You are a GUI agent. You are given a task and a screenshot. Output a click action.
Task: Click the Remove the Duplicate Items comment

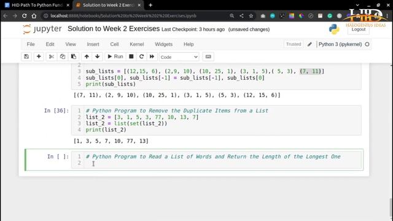point(177,110)
